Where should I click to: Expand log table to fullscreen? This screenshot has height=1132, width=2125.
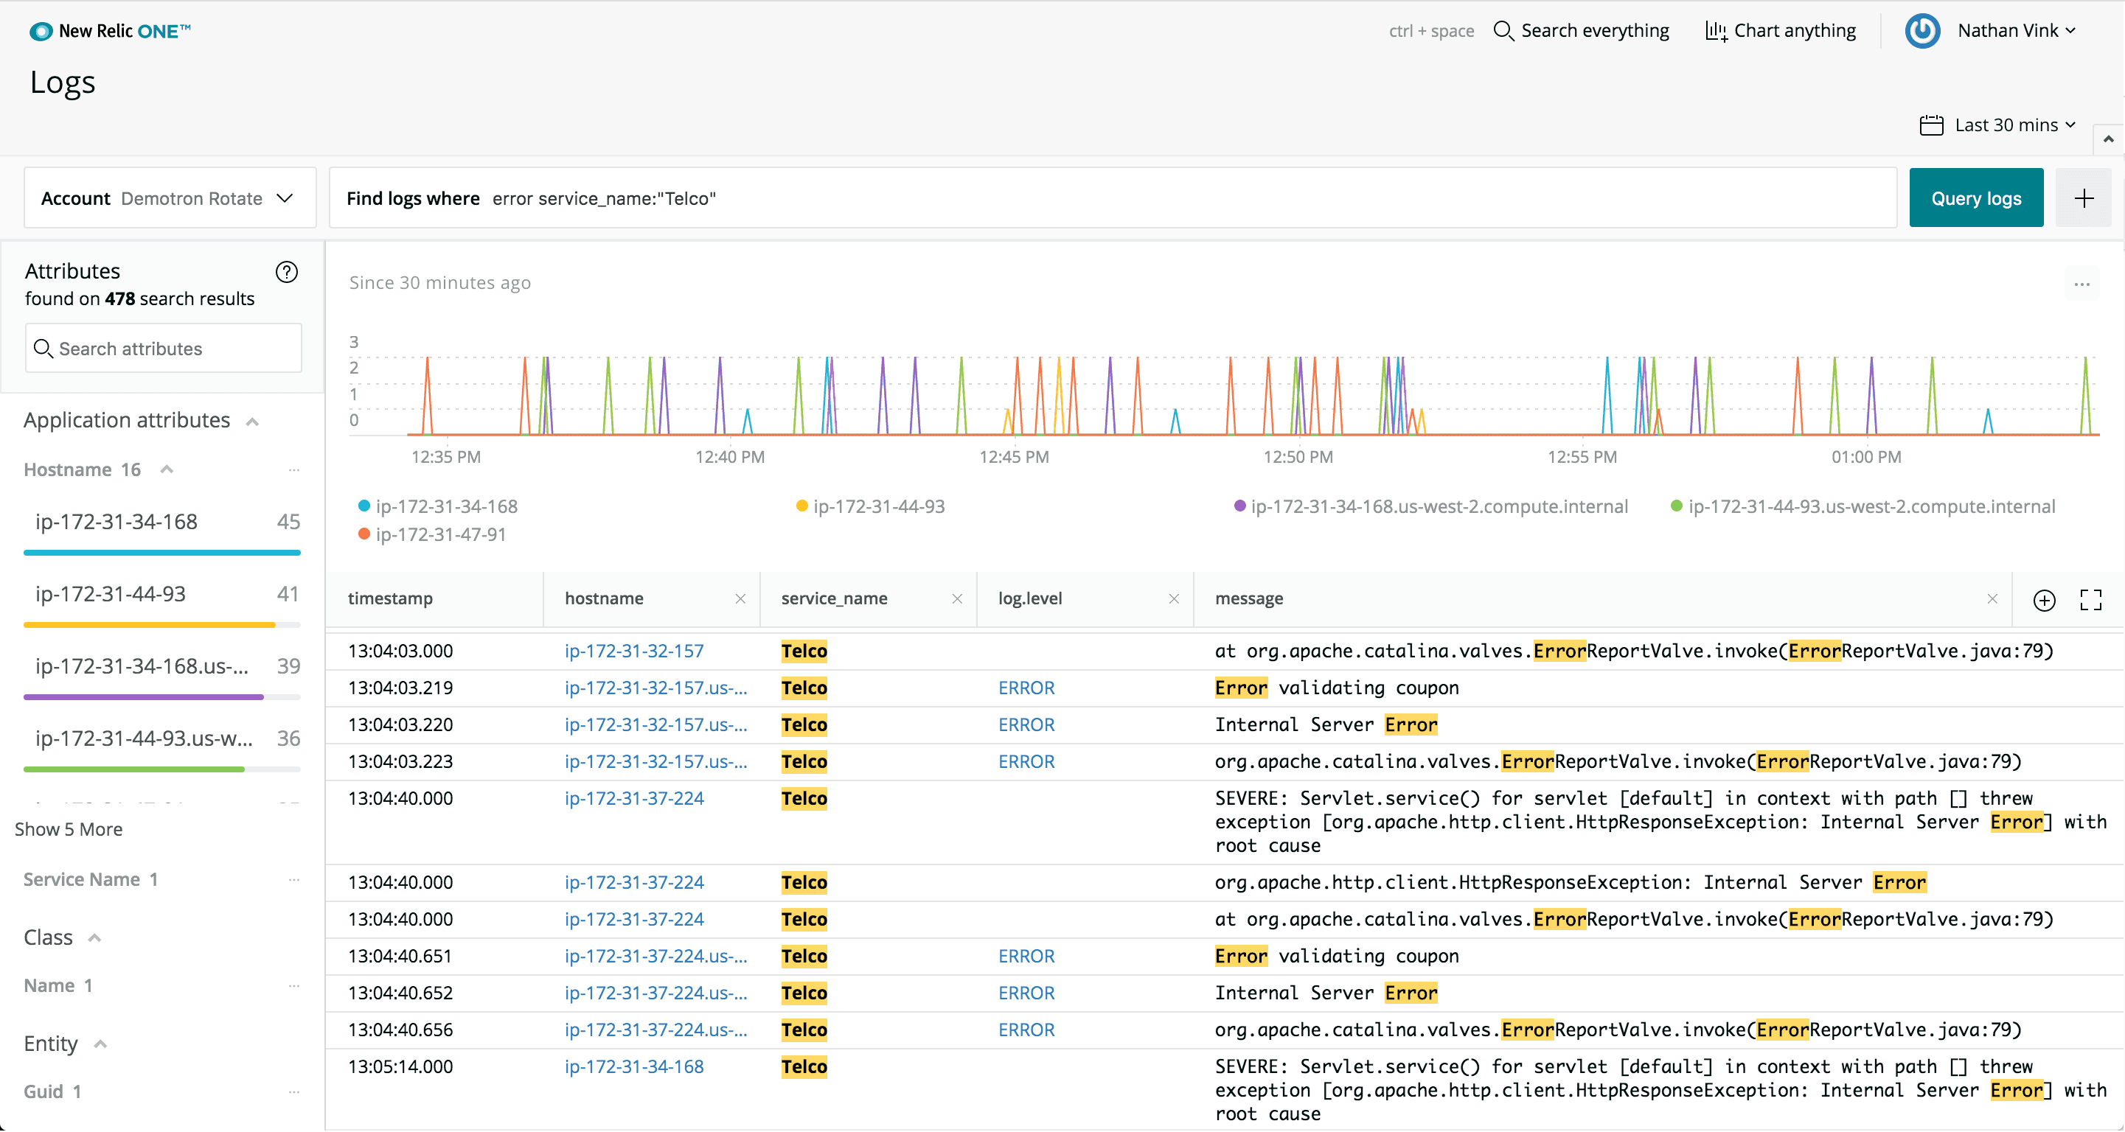pyautogui.click(x=2090, y=599)
